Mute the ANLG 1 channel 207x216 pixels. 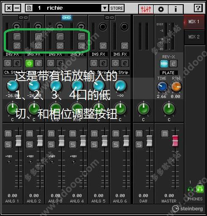pyautogui.click(x=8, y=134)
